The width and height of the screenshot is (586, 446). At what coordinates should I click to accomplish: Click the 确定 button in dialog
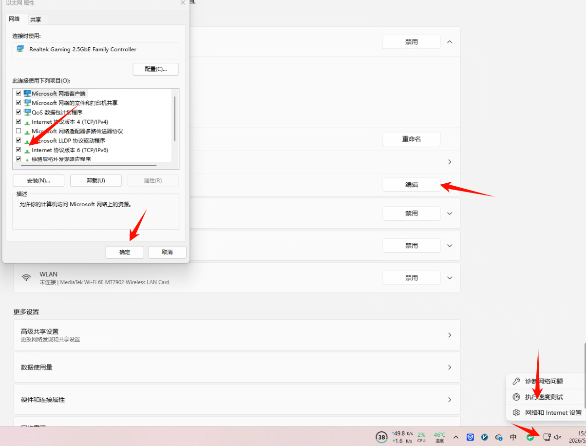(x=125, y=252)
